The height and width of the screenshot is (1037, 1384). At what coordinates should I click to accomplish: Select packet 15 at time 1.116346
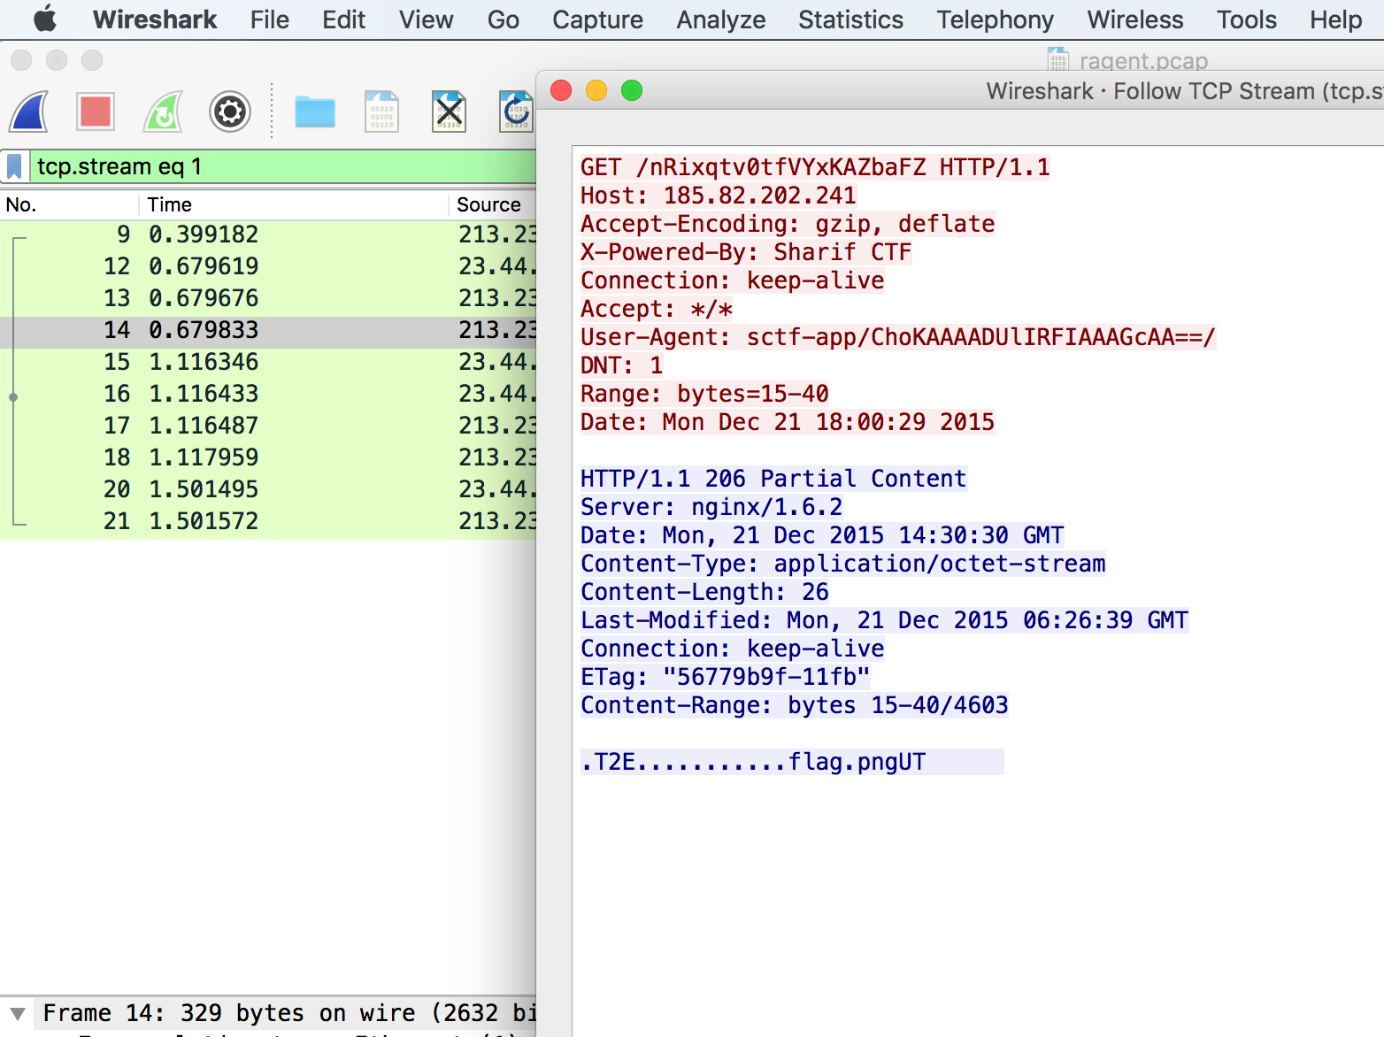point(268,362)
